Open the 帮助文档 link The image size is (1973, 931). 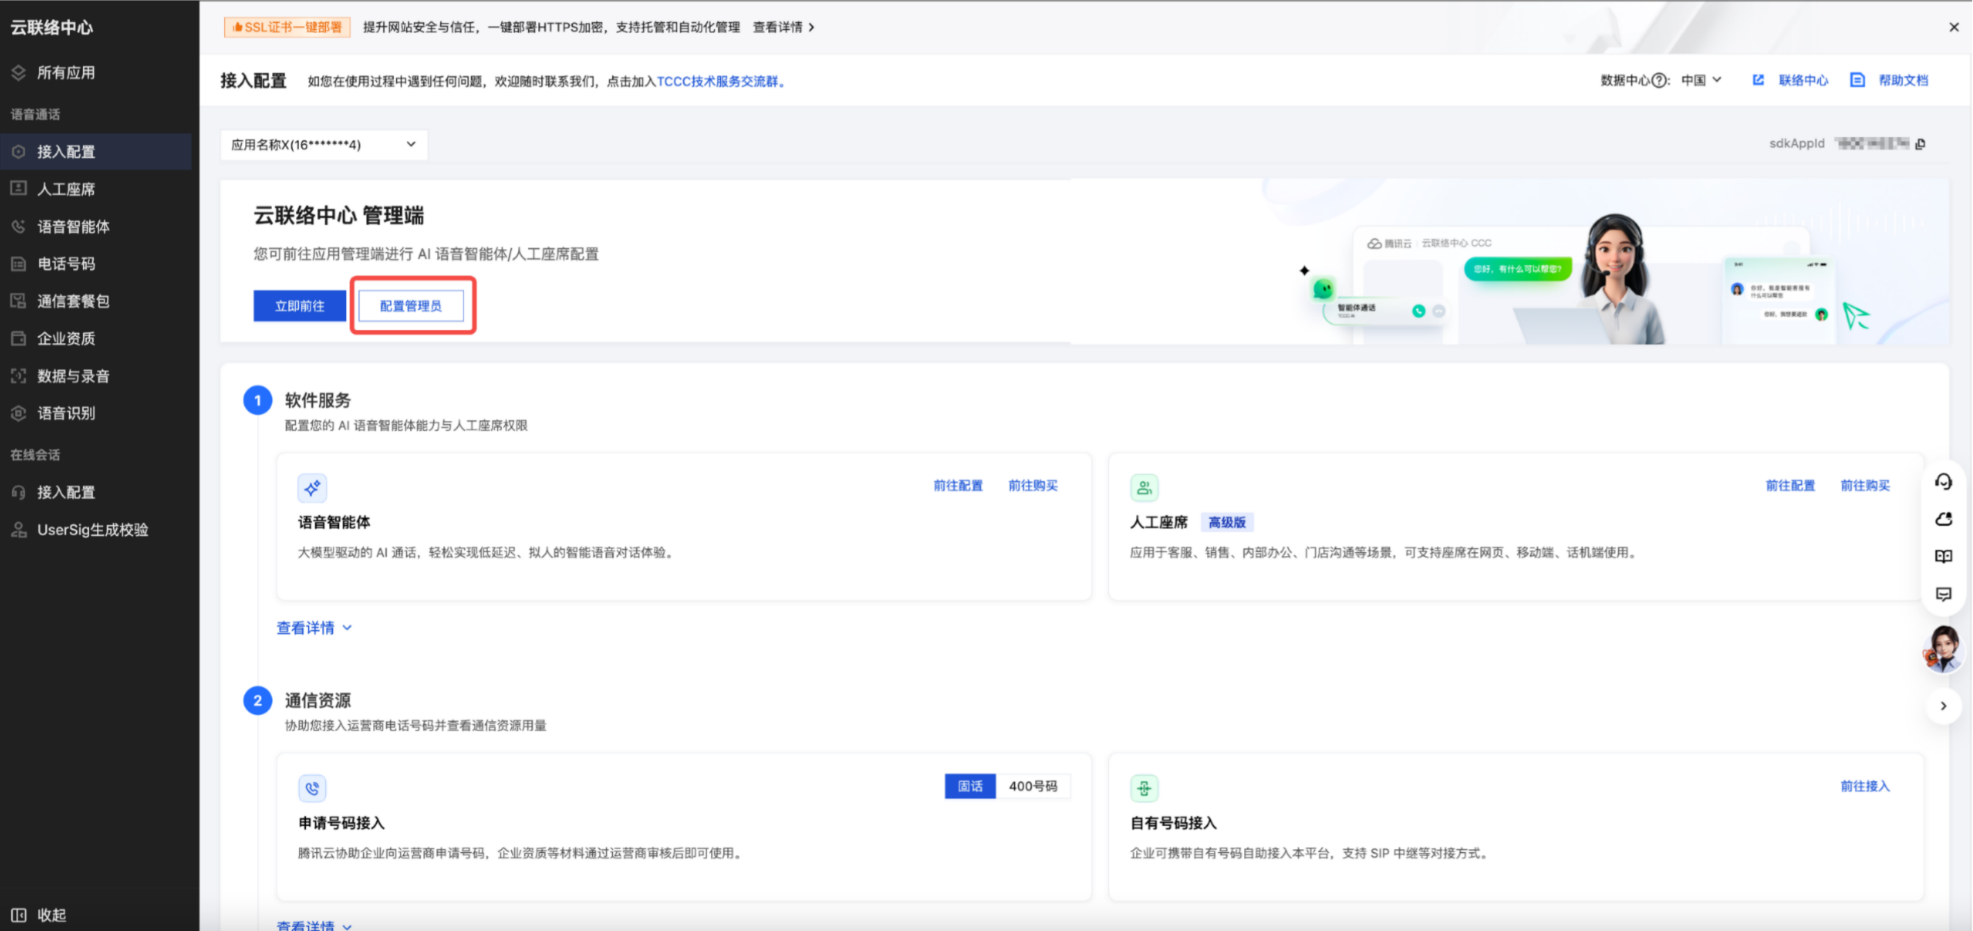pyautogui.click(x=1903, y=80)
